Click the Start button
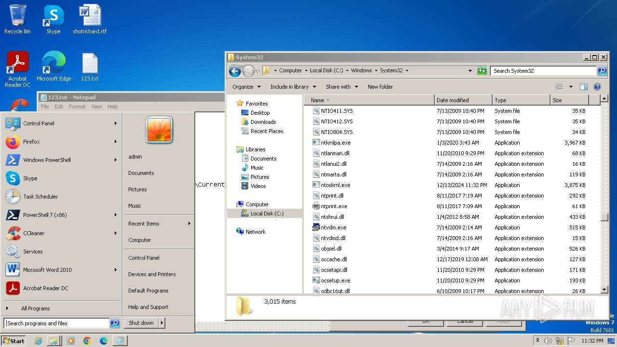This screenshot has height=347, width=617. click(13, 341)
